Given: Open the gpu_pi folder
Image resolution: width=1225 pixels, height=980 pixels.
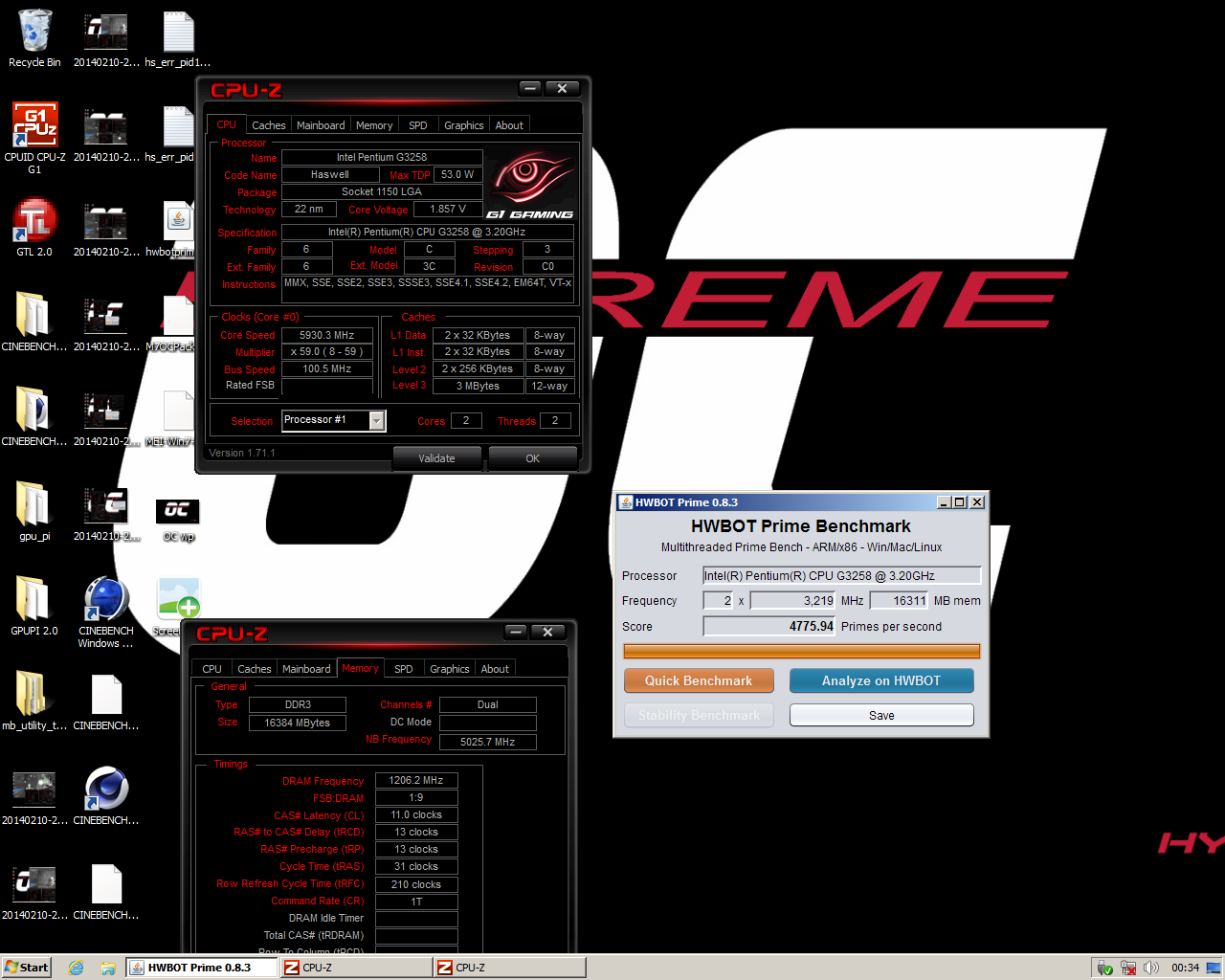Looking at the screenshot, I should [34, 512].
